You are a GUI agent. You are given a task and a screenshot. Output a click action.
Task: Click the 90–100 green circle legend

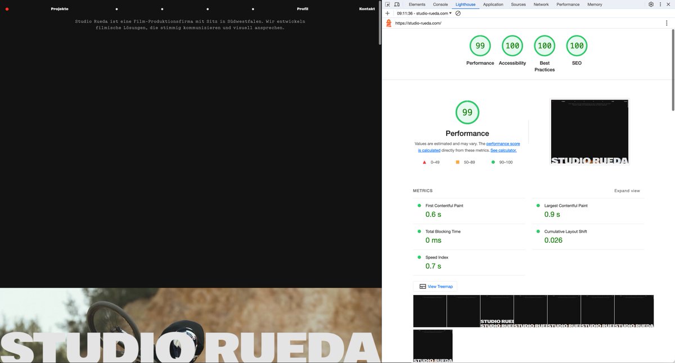point(502,162)
